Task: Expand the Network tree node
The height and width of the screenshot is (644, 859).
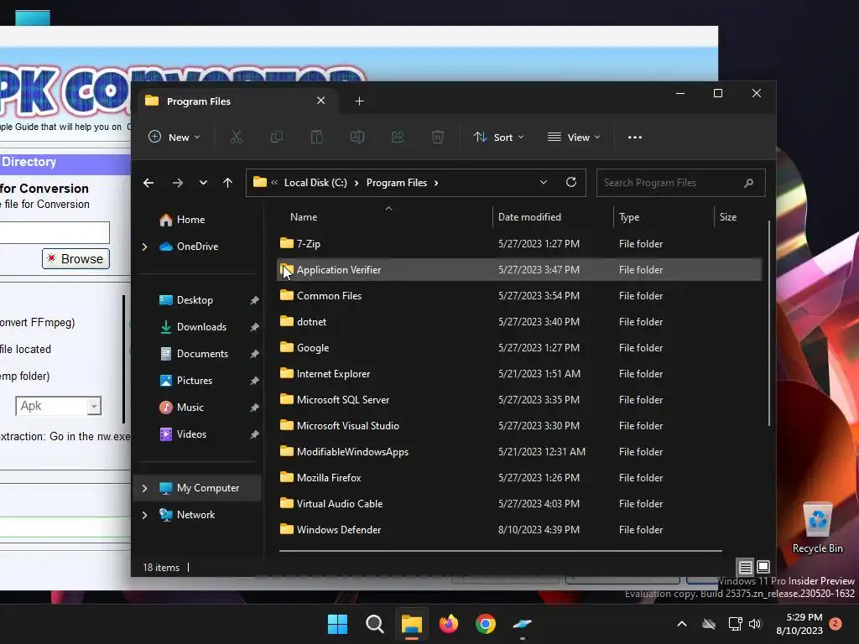Action: [x=144, y=515]
